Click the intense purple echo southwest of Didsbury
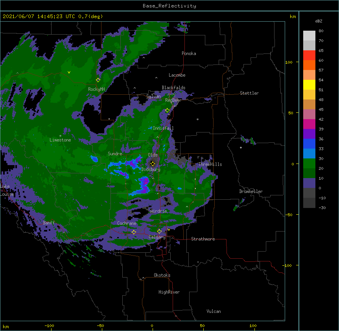 pyautogui.click(x=145, y=184)
